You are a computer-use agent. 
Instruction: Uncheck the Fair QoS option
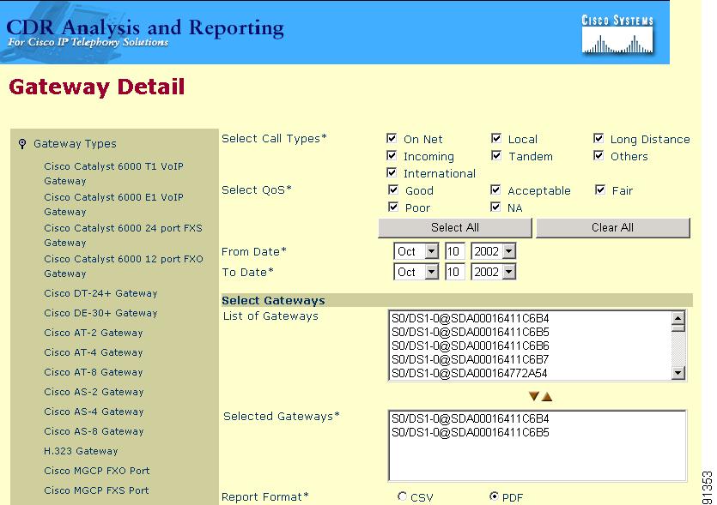click(x=600, y=189)
